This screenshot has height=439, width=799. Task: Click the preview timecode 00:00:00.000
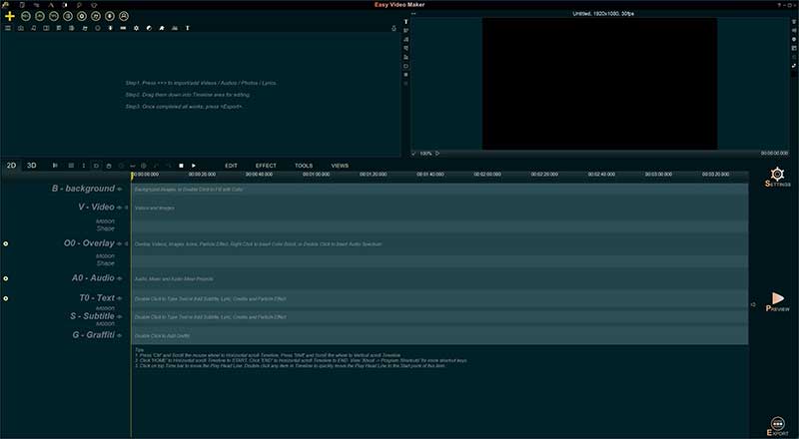(x=775, y=154)
